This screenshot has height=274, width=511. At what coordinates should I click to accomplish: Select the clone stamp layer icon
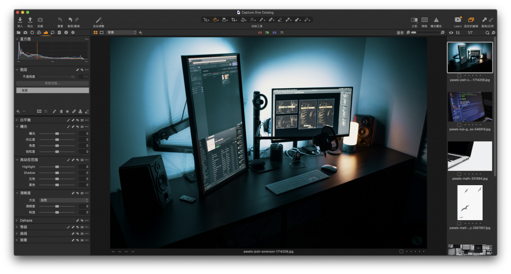click(x=80, y=111)
